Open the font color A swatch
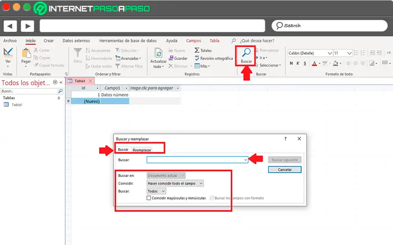Image resolution: width=393 pixels, height=245 pixels. (314, 63)
